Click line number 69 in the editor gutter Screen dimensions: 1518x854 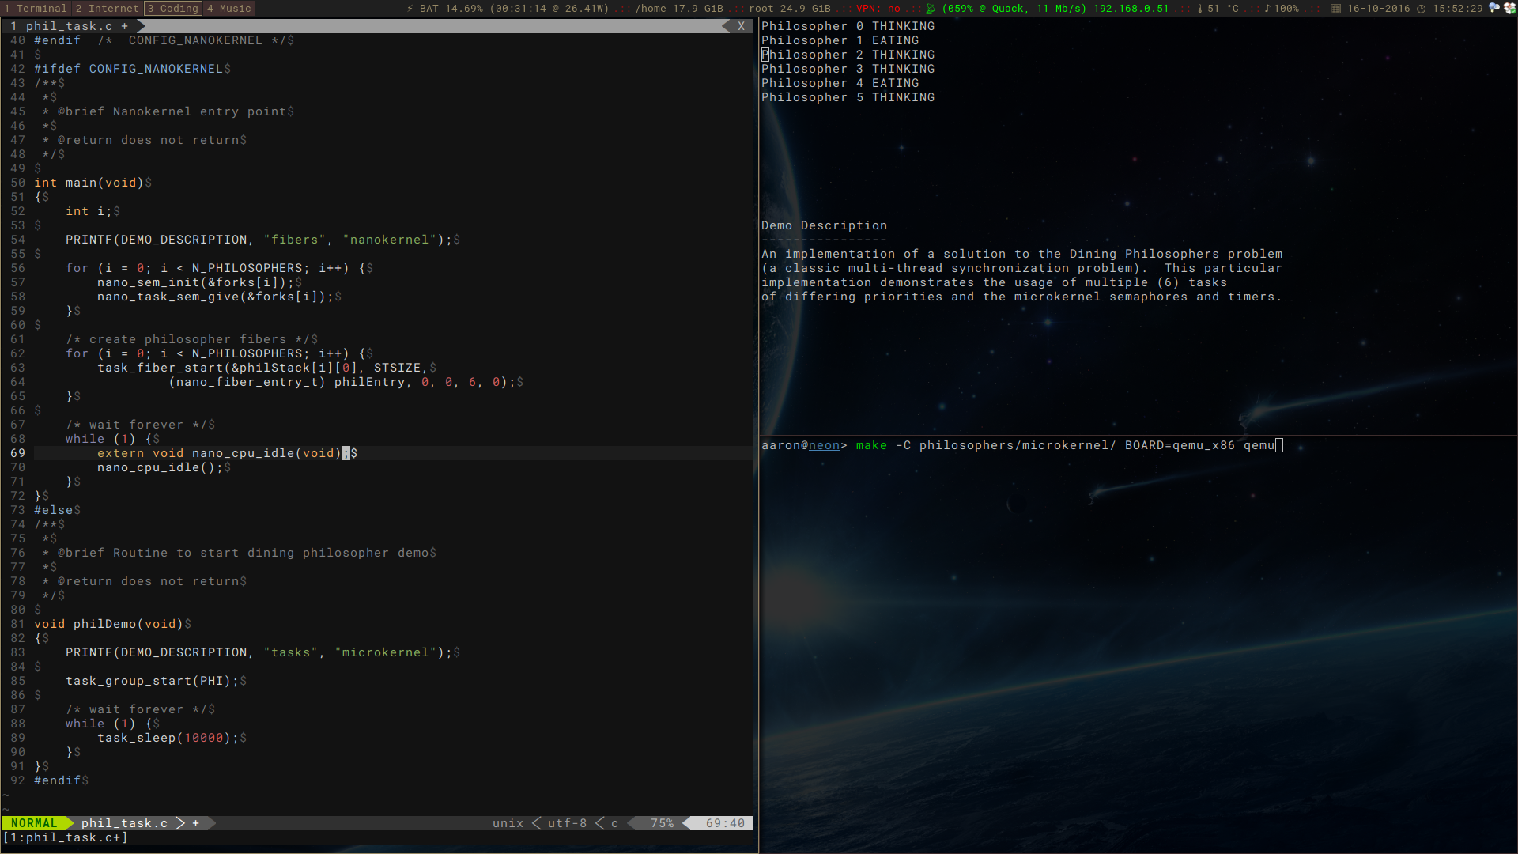click(x=17, y=453)
